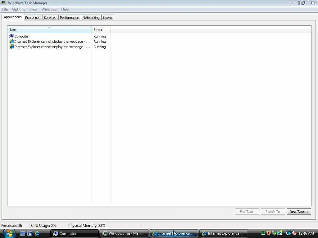
Task: Minimize the Task Manager window
Action: (x=294, y=3)
